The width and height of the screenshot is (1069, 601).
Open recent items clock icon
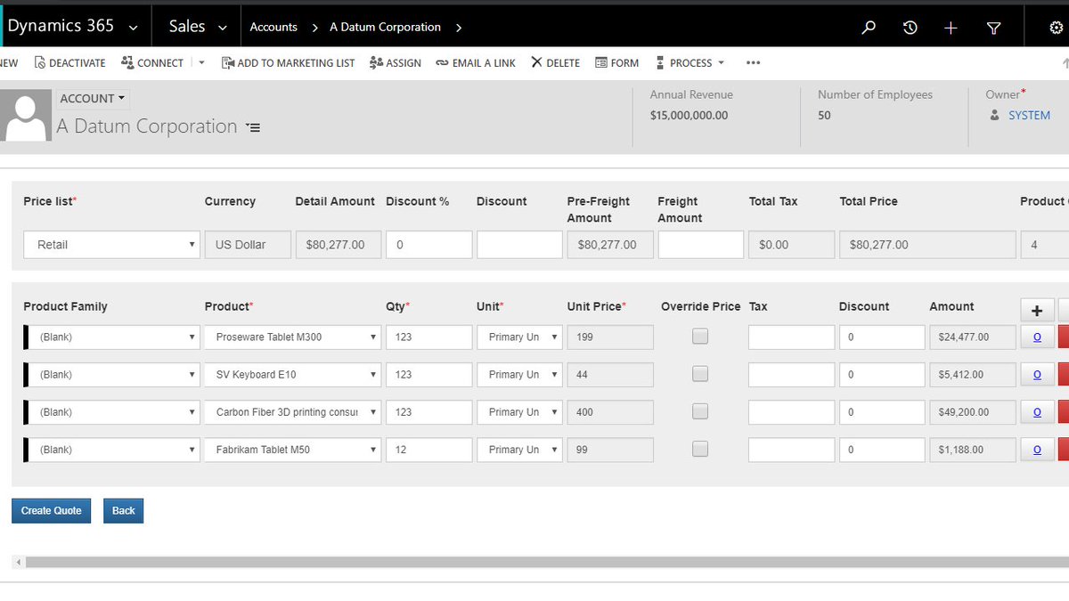click(910, 28)
